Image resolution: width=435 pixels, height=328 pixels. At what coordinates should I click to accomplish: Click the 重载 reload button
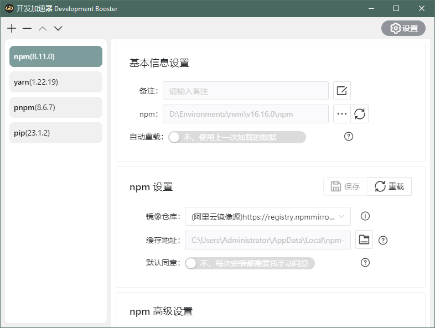point(390,186)
